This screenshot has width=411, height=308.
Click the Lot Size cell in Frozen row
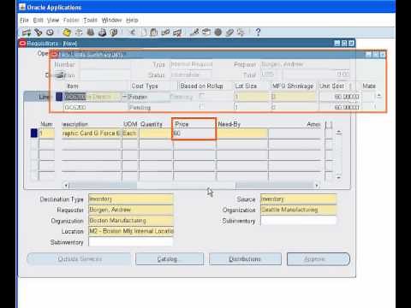pos(252,97)
